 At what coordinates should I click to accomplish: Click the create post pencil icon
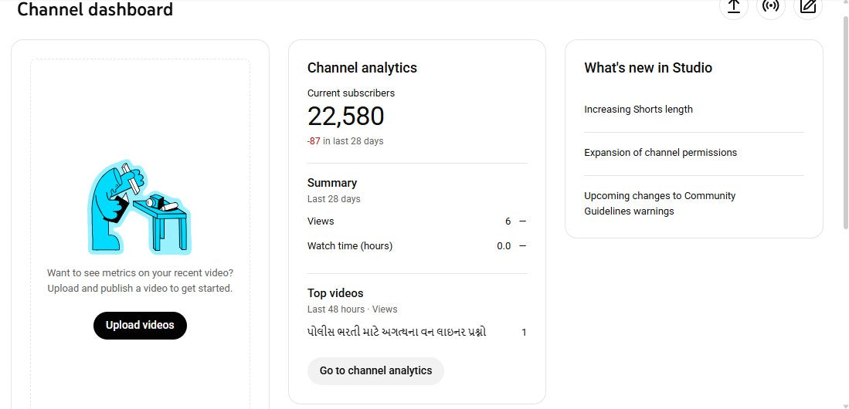coord(808,6)
